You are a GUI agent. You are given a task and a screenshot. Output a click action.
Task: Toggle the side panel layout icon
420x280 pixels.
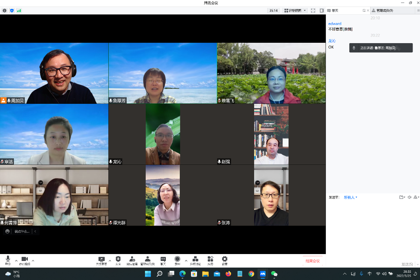(x=321, y=11)
